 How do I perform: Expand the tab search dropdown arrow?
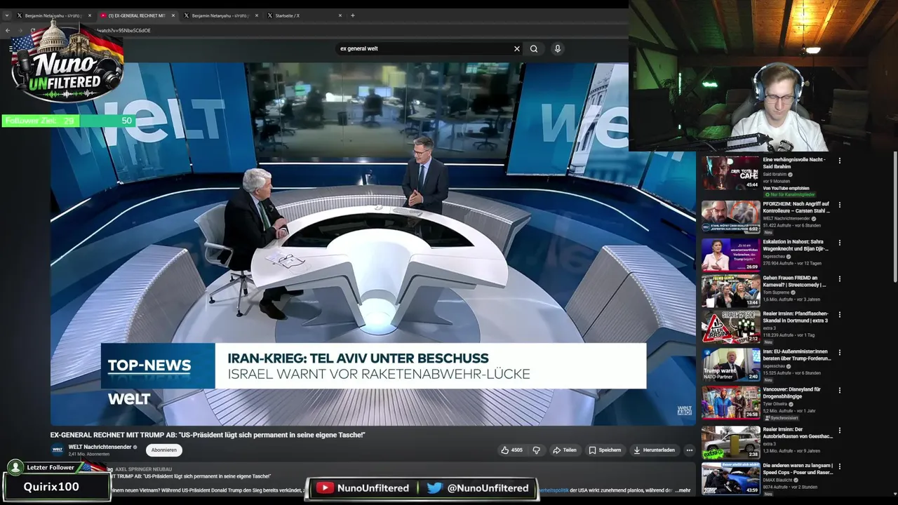point(7,15)
